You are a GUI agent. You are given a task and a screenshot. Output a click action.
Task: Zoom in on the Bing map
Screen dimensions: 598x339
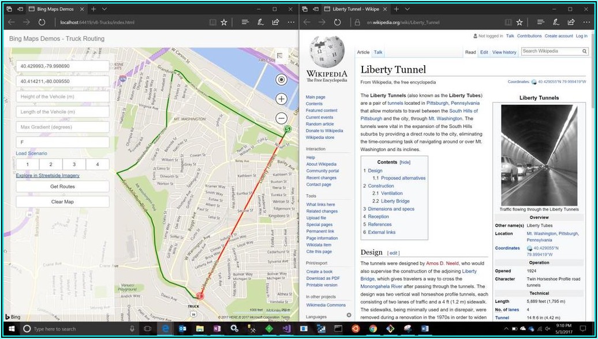pyautogui.click(x=281, y=99)
